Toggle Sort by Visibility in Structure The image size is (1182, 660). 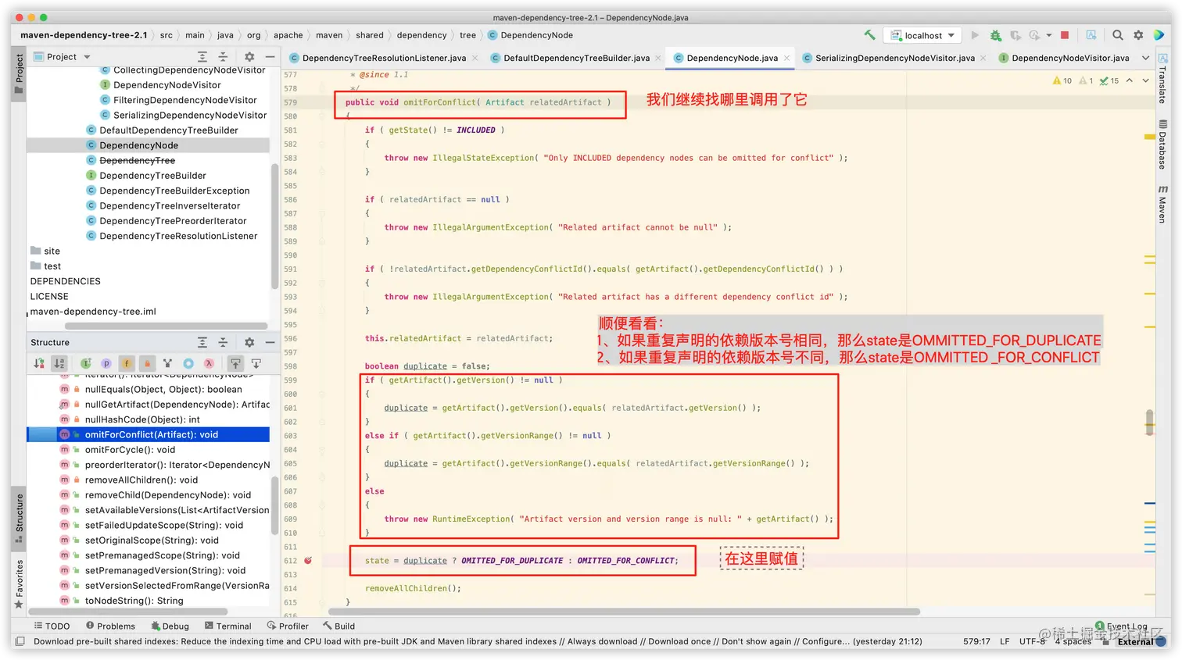coord(39,363)
